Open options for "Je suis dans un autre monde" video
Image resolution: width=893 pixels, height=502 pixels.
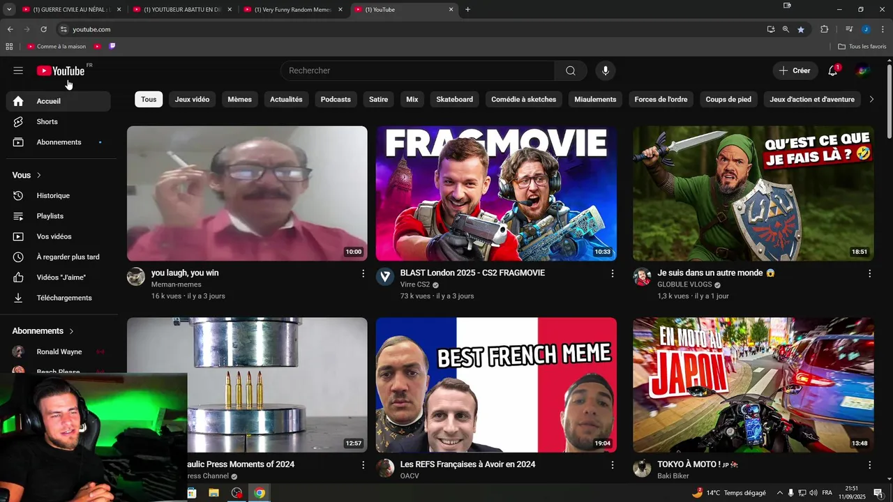[x=869, y=273]
